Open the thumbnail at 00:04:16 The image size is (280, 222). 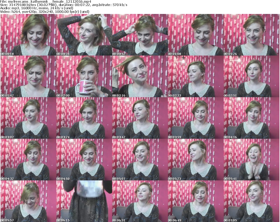251,118
